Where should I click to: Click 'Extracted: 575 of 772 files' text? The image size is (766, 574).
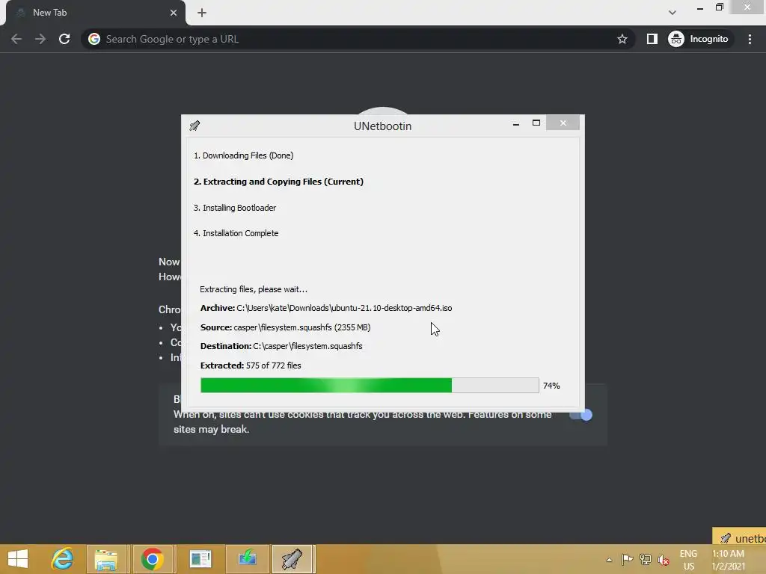[x=250, y=365]
